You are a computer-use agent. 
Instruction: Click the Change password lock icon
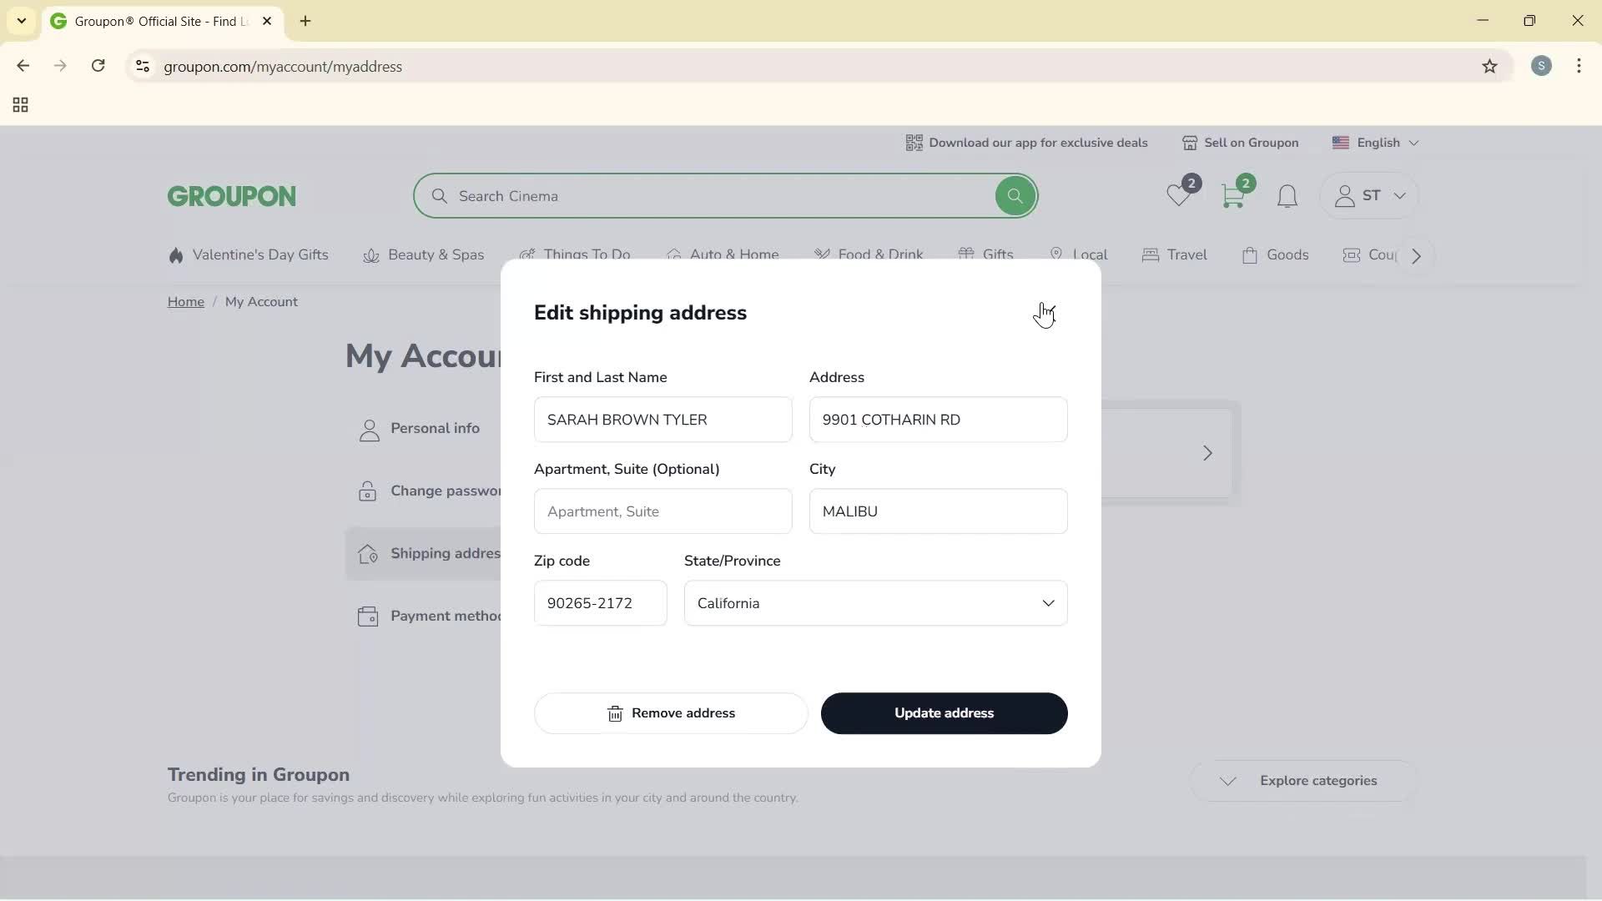(x=368, y=491)
